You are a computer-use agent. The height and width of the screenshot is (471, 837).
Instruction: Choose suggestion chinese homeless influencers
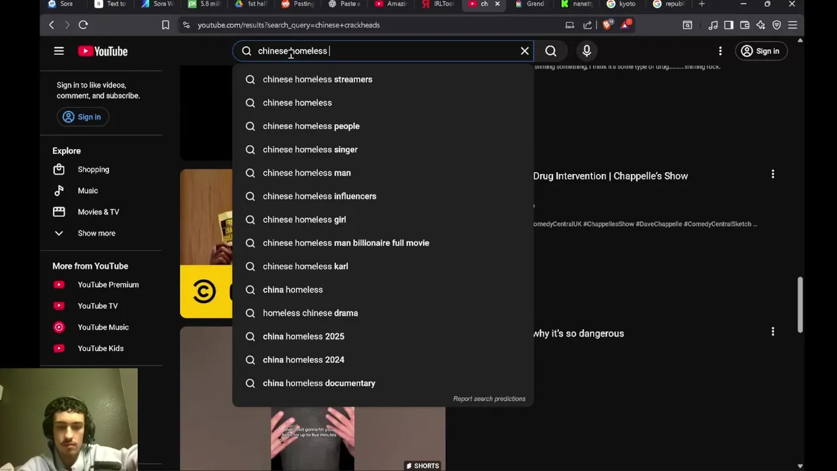click(x=383, y=196)
